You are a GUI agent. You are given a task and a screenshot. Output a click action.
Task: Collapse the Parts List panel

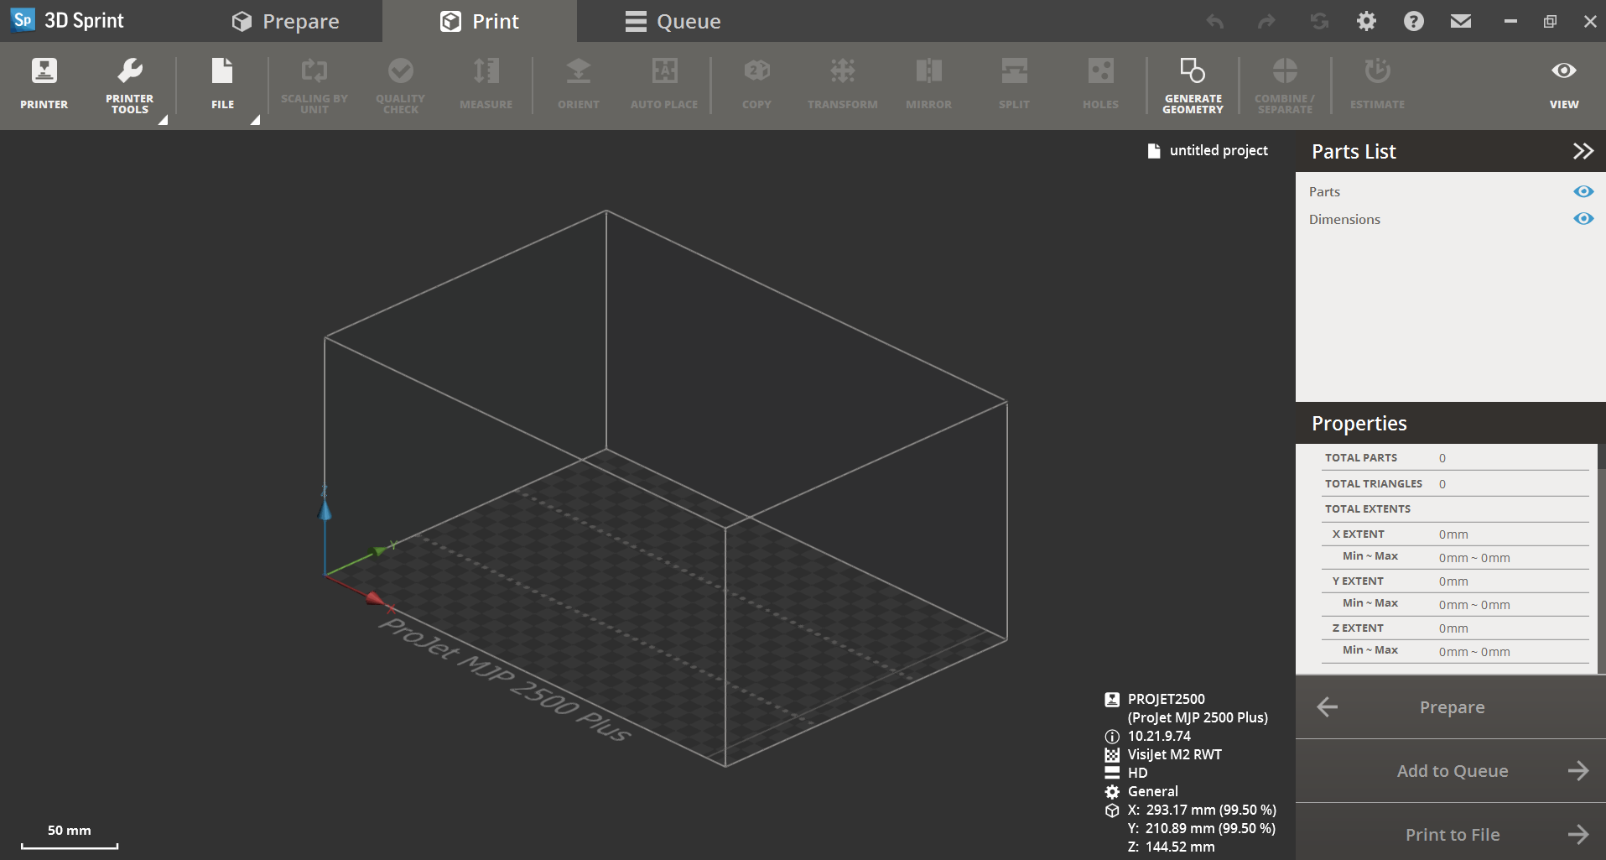pos(1583,150)
